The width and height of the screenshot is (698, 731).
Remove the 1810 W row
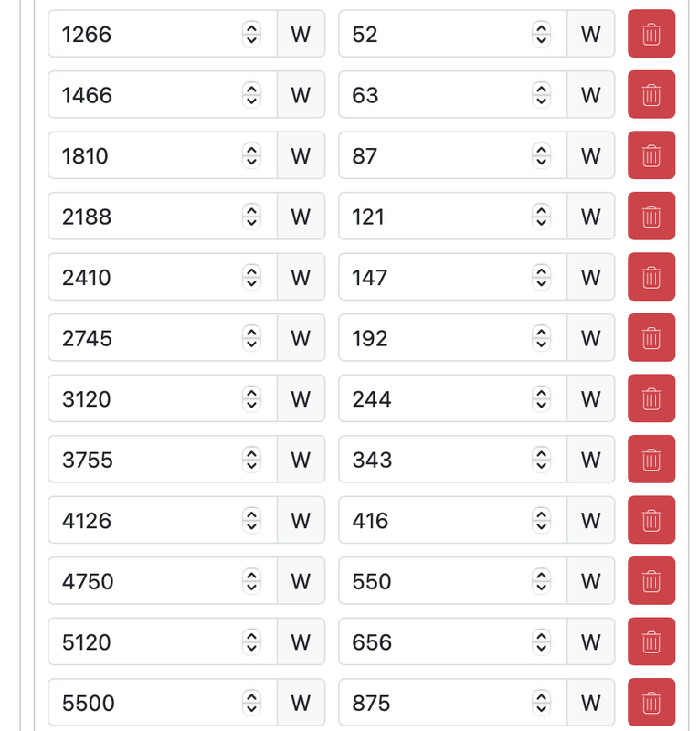tap(650, 155)
